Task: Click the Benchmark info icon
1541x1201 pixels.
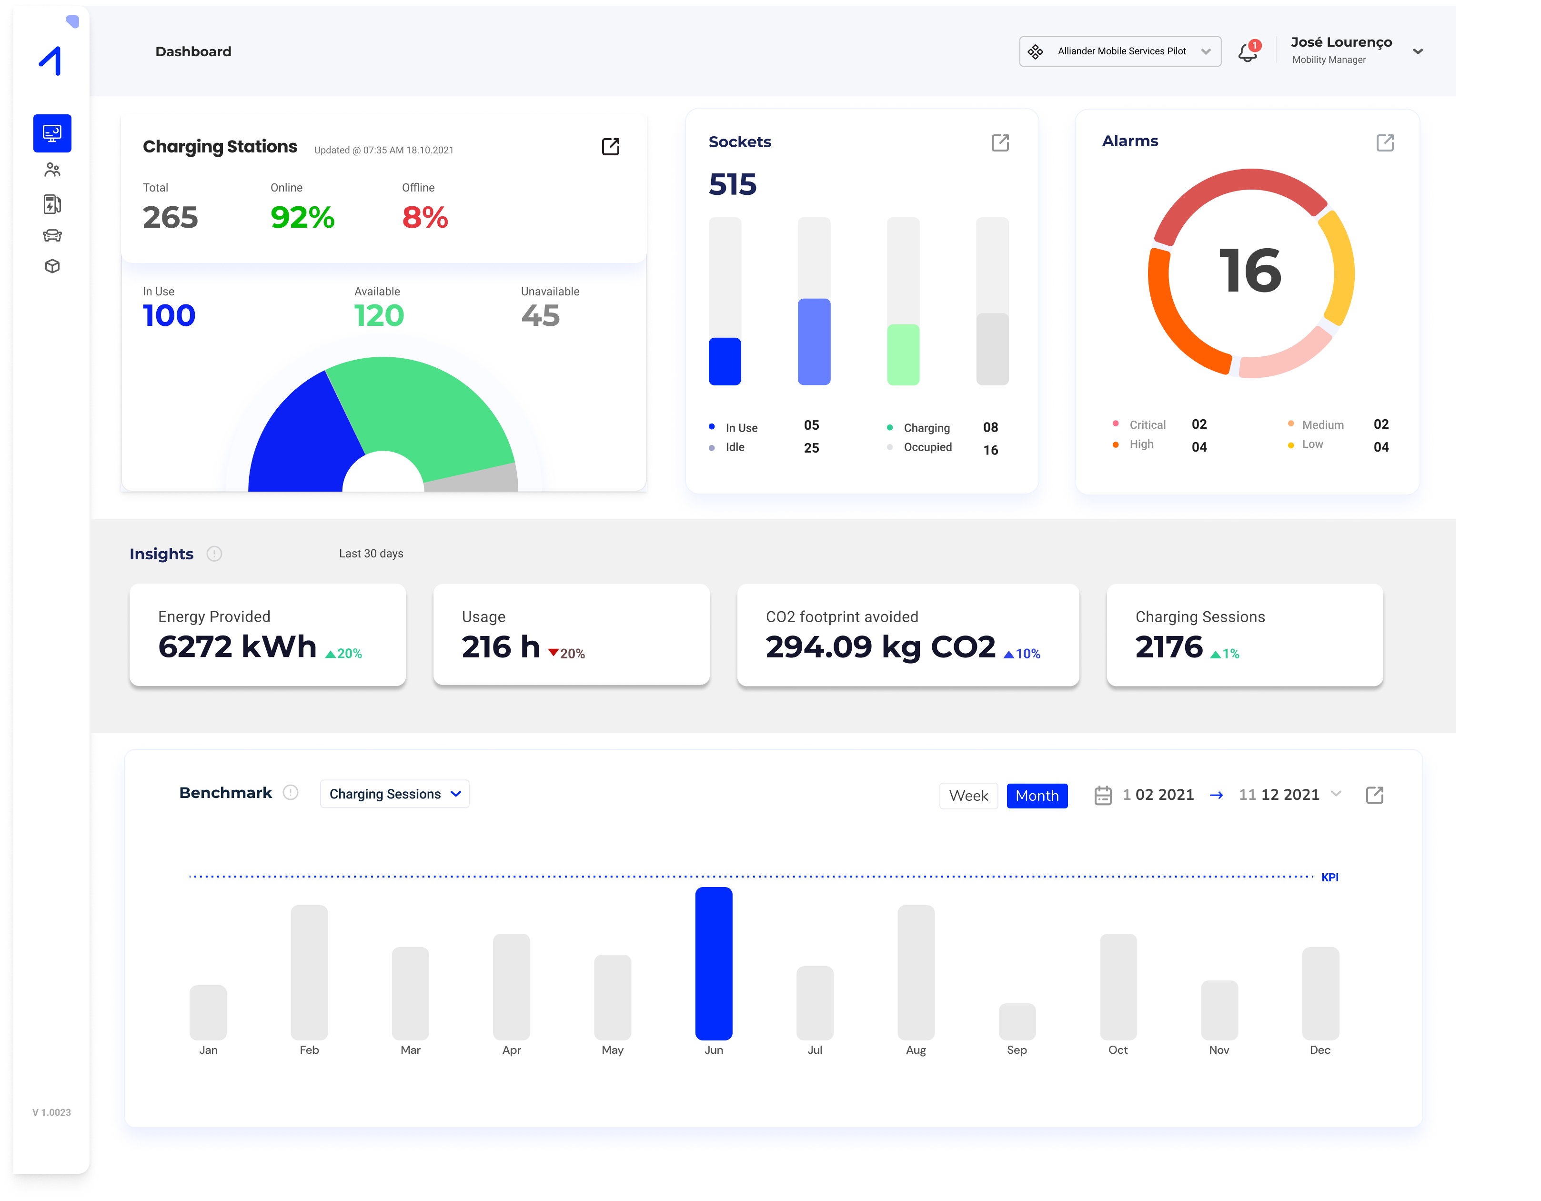Action: point(291,792)
